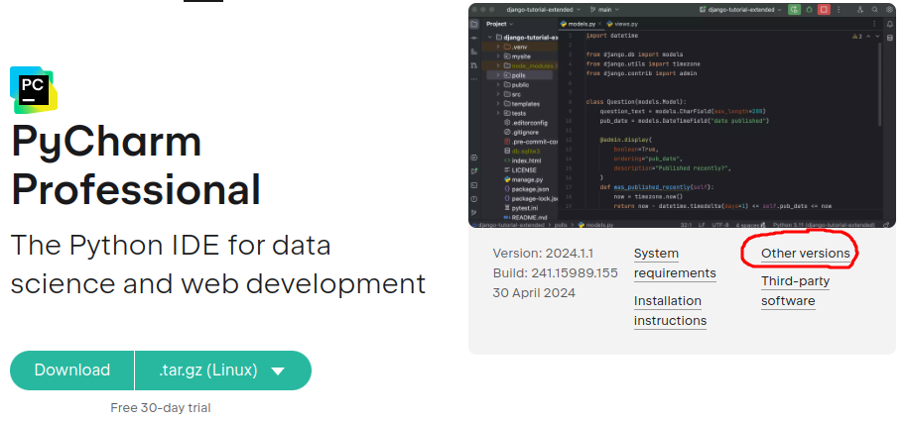Click the warning indicator showing 2 problems

857,37
